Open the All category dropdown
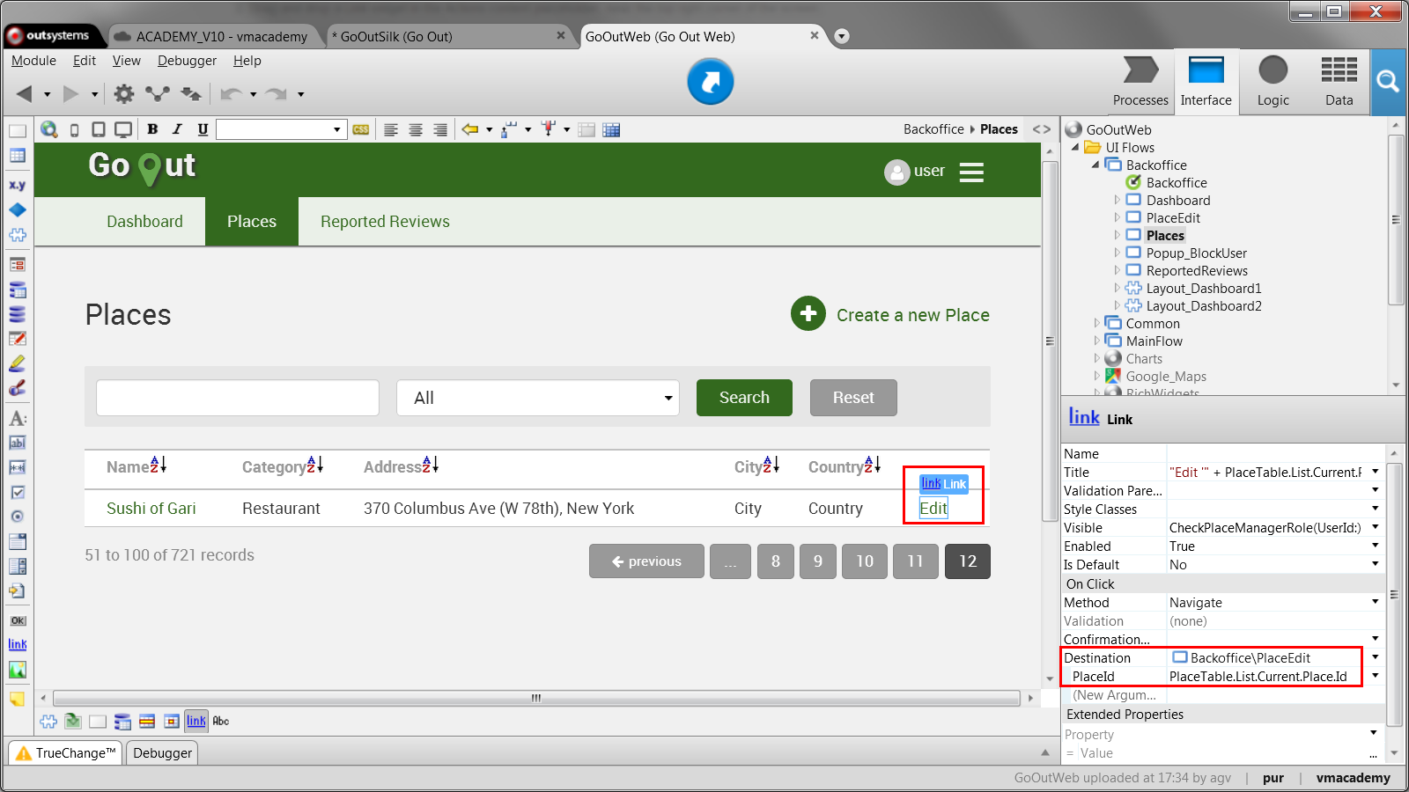Image resolution: width=1409 pixels, height=792 pixels. pos(537,398)
